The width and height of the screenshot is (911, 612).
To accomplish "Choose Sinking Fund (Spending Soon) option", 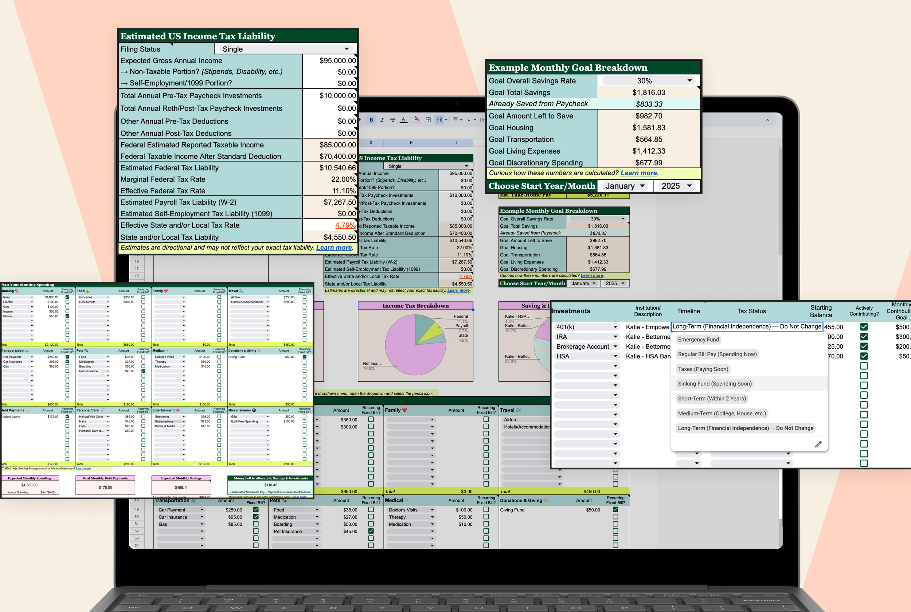I will [x=714, y=384].
